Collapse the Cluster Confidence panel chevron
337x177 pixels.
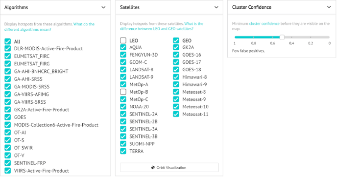tap(329, 7)
